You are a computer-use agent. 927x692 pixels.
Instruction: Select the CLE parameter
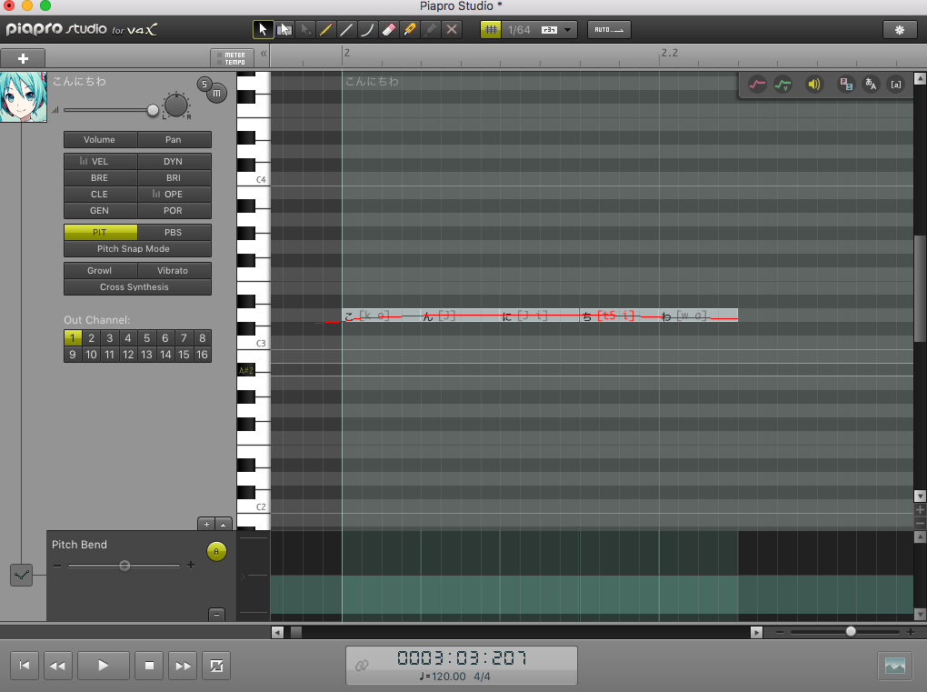[99, 194]
